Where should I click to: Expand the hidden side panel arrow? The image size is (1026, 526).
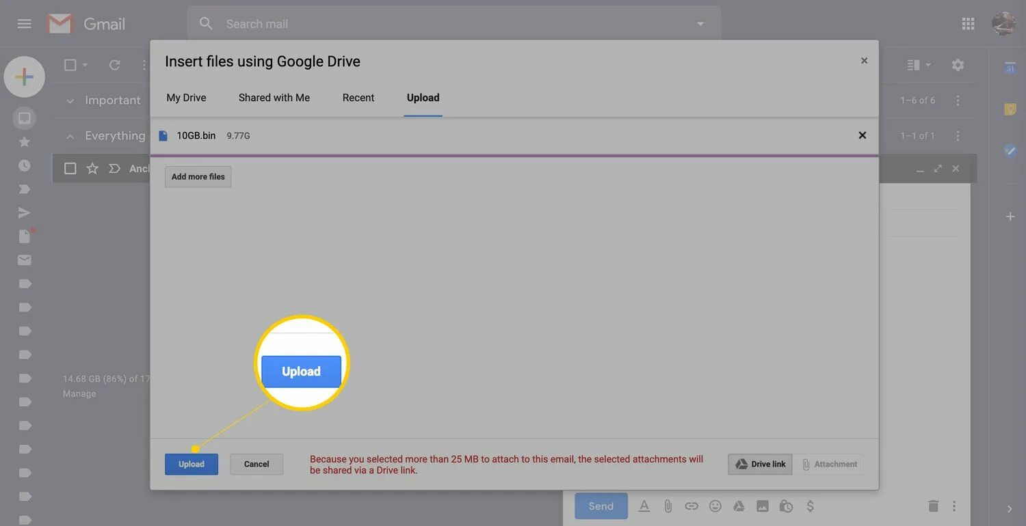pos(1010,509)
